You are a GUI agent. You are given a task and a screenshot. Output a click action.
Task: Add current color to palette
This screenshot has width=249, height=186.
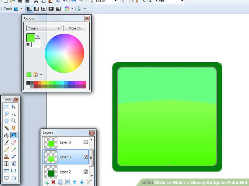tap(29, 75)
